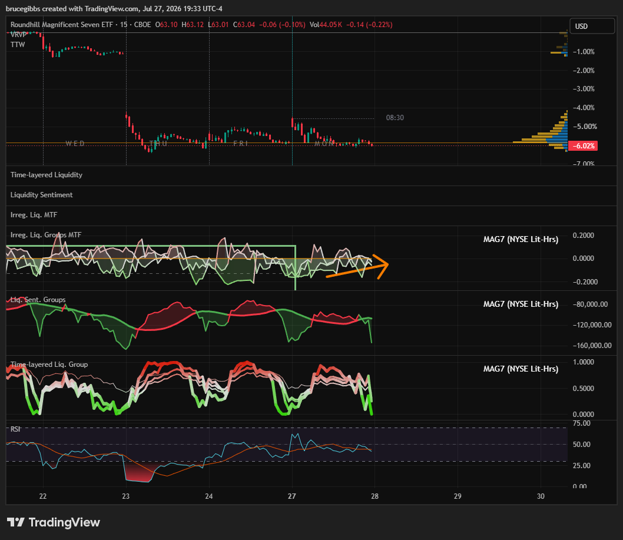This screenshot has height=540, width=623.
Task: Expand the Irreg. Liq. MTF pane
Action: 34,215
